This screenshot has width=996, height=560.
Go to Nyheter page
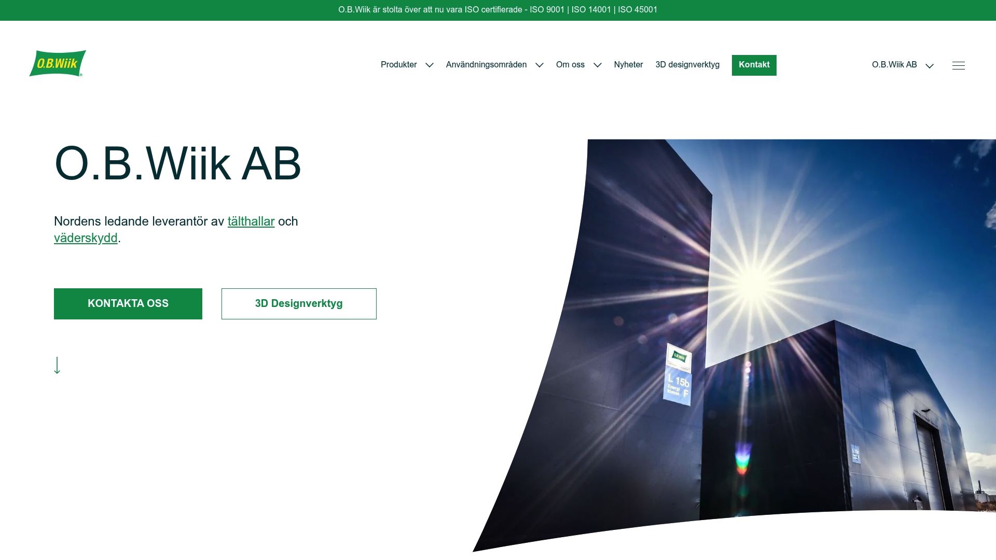(x=628, y=65)
